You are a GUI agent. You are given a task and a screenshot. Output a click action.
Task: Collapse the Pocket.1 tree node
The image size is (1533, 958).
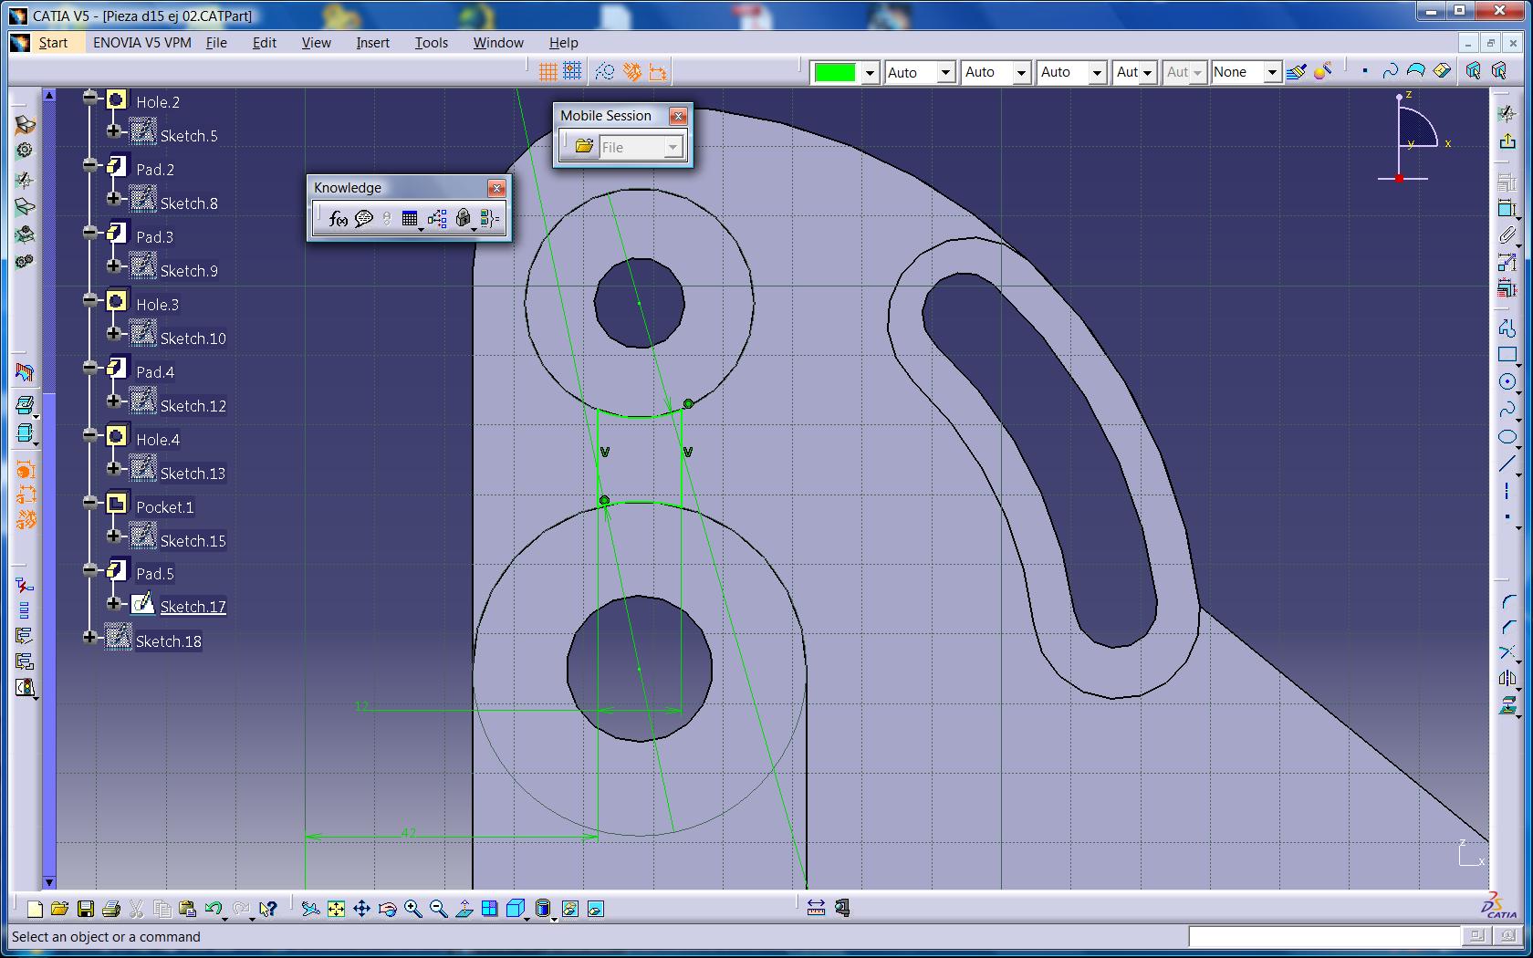click(x=89, y=503)
